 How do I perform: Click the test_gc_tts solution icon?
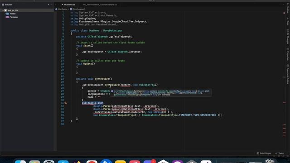5,10
